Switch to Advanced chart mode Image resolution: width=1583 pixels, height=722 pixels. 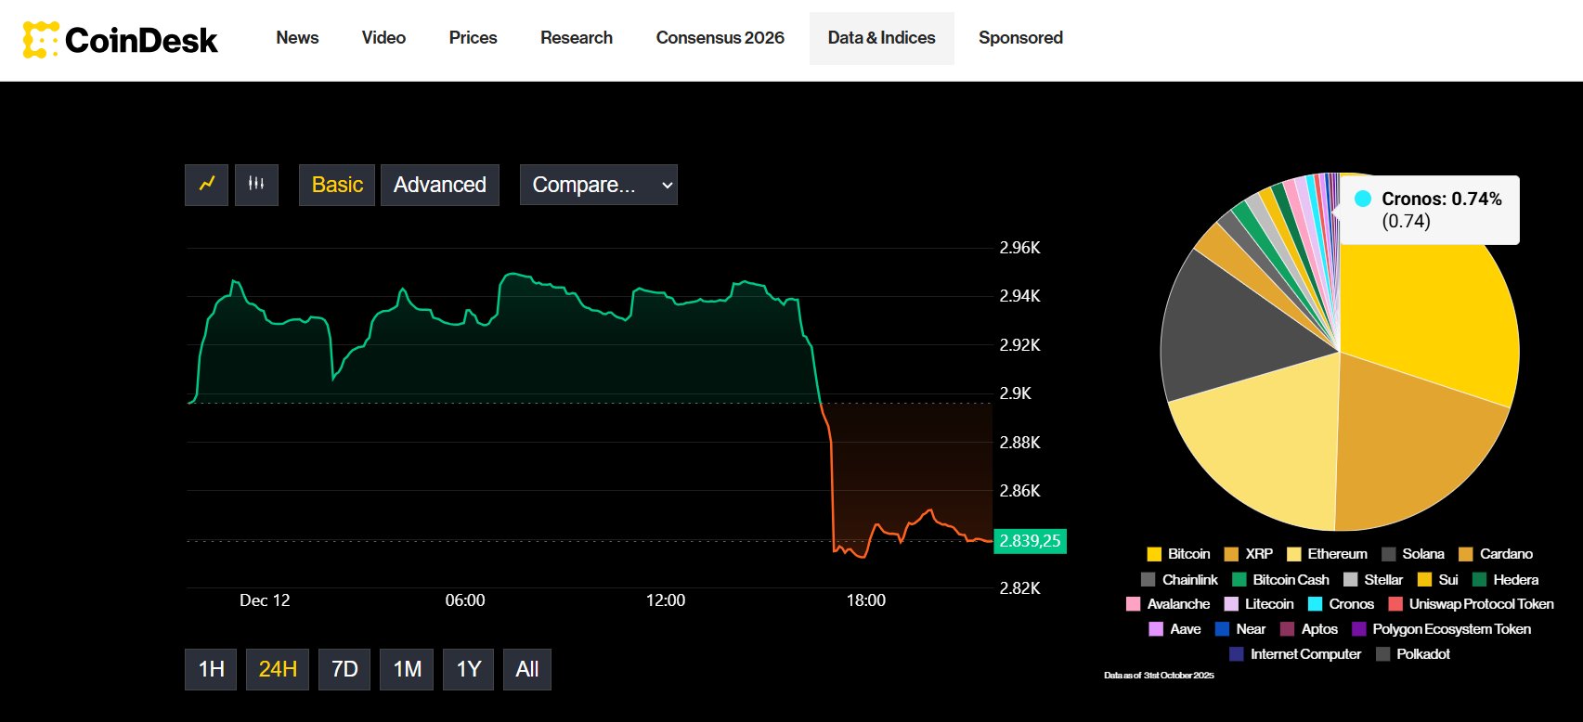click(439, 185)
